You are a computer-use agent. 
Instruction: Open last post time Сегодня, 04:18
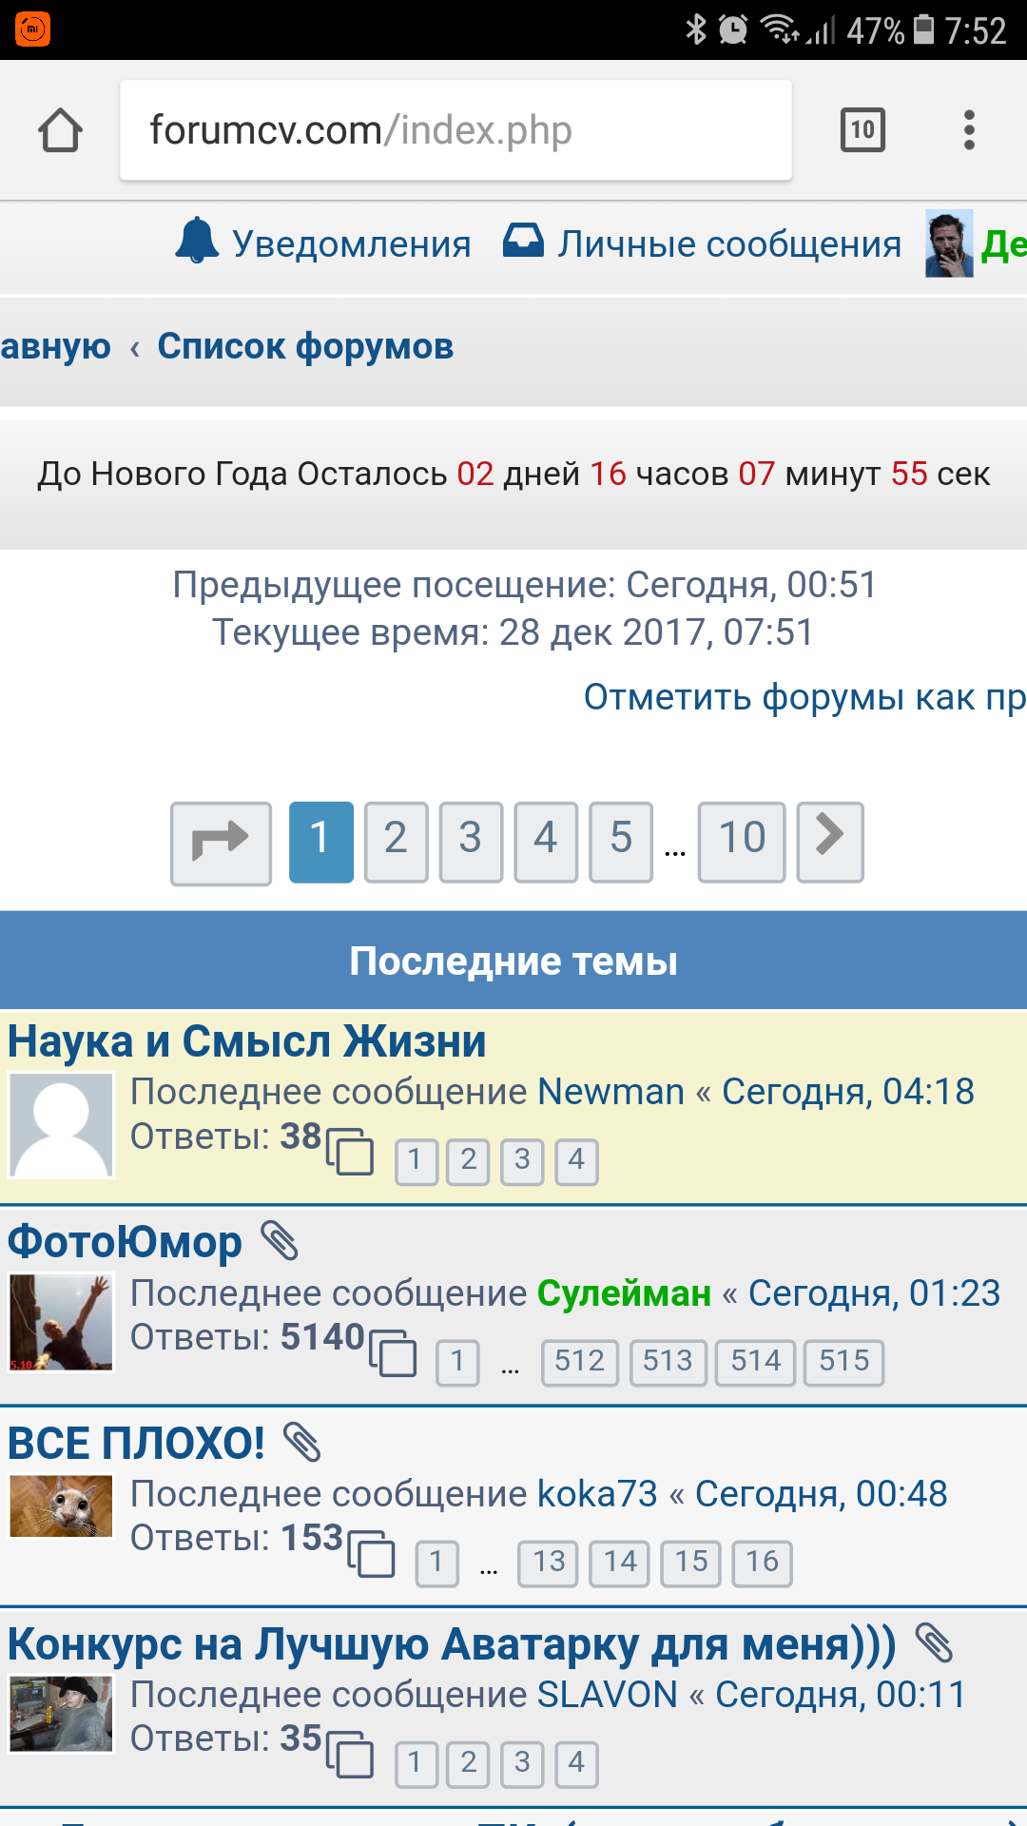848,1092
